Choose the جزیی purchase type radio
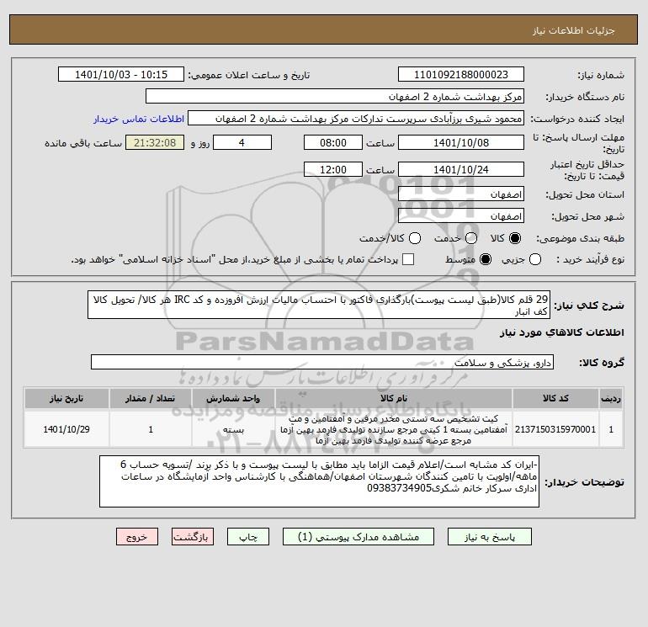The height and width of the screenshot is (627, 648). [x=535, y=259]
